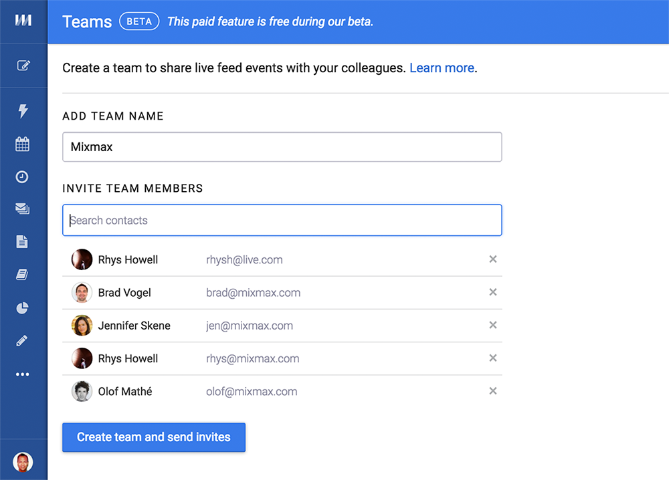This screenshot has width=669, height=480.
Task: Remove Brad Vogel from the invites
Action: click(x=493, y=292)
